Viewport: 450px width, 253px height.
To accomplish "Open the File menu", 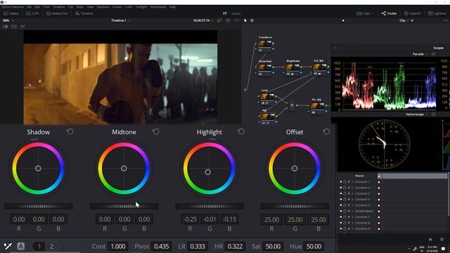I will (29, 6).
